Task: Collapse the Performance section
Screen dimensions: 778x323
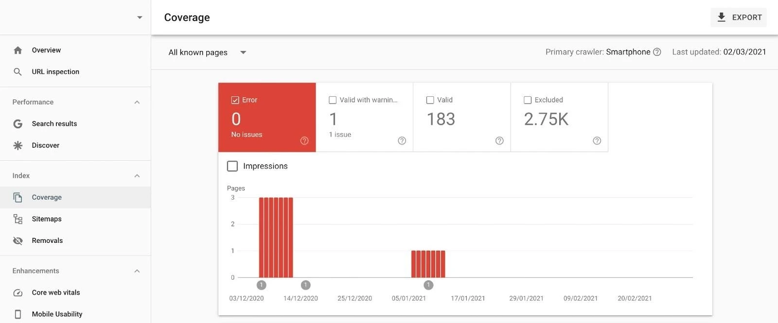Action: (x=137, y=102)
